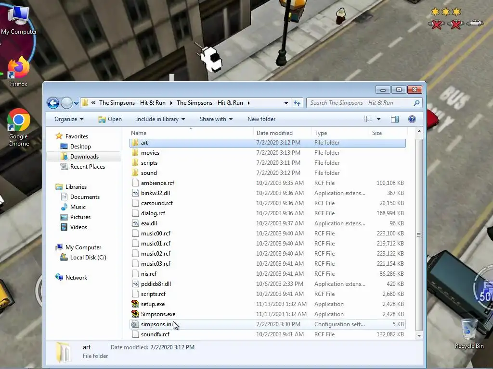Click scrollbar up arrow in file list
Screen dimensions: 493x369
point(419,131)
